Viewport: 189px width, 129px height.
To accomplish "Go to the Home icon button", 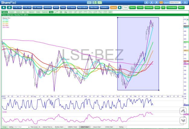I will point(4,8).
